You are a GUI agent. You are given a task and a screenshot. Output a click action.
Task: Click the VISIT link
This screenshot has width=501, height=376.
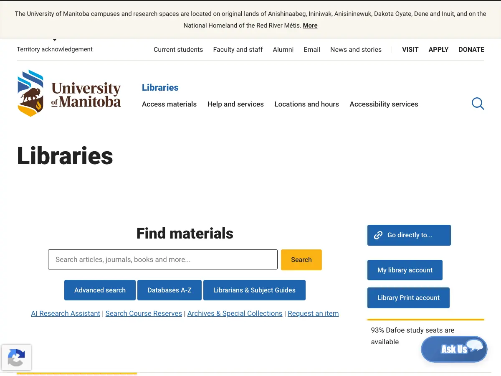[410, 49]
